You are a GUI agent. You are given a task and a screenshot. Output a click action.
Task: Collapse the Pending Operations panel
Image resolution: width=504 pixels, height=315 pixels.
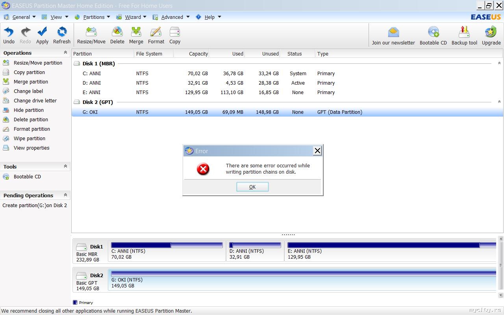click(x=65, y=195)
